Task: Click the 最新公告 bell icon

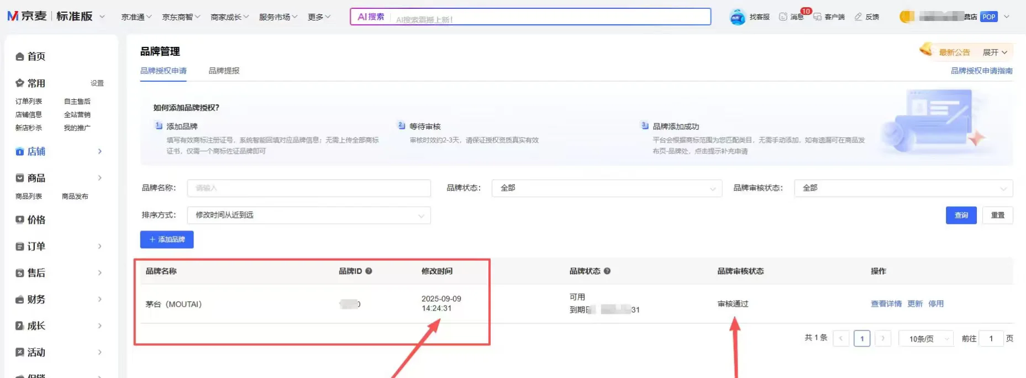Action: [926, 50]
